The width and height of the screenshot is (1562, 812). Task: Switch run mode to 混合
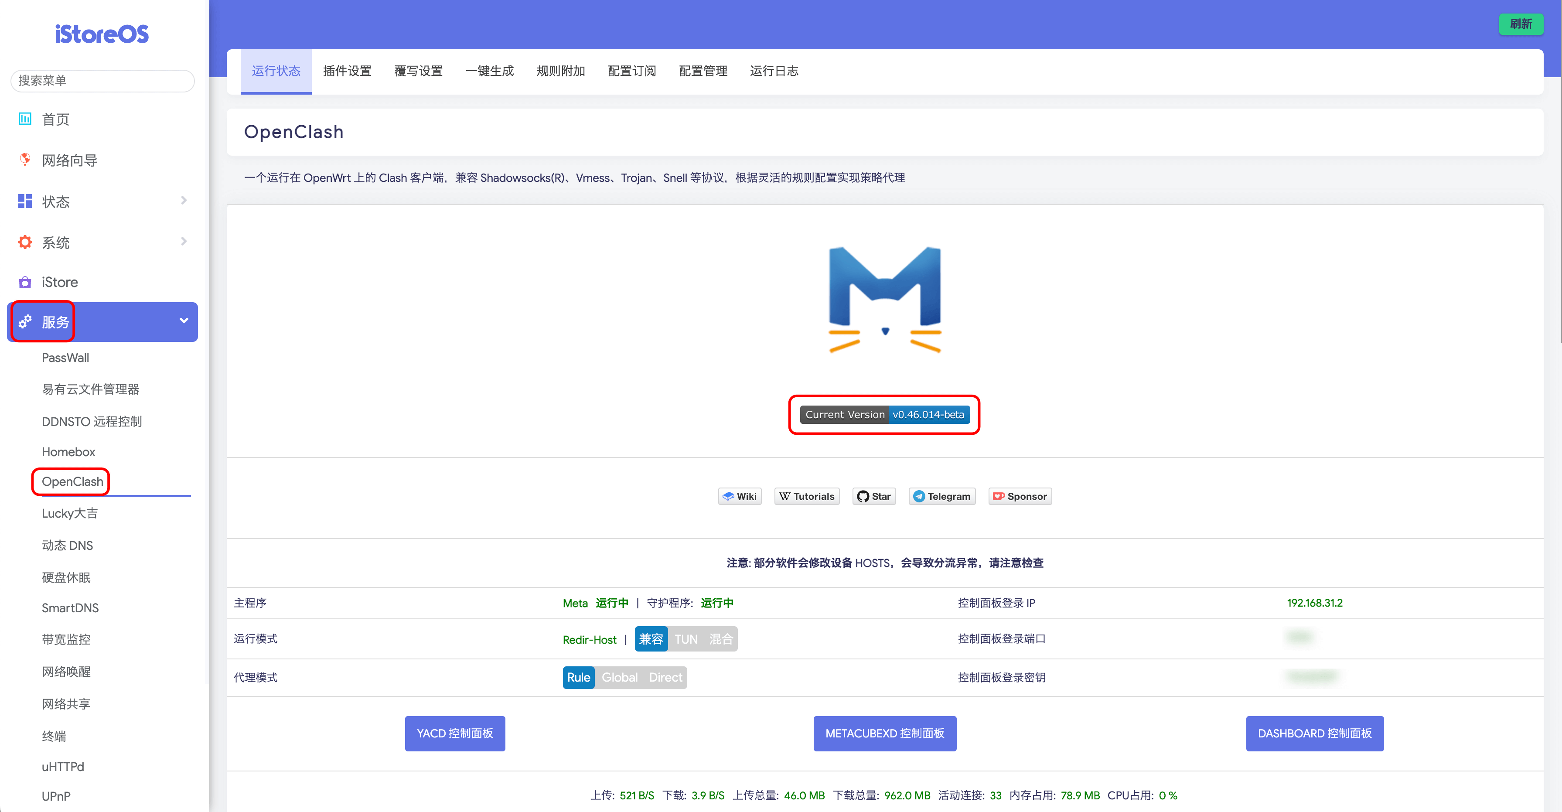(720, 638)
